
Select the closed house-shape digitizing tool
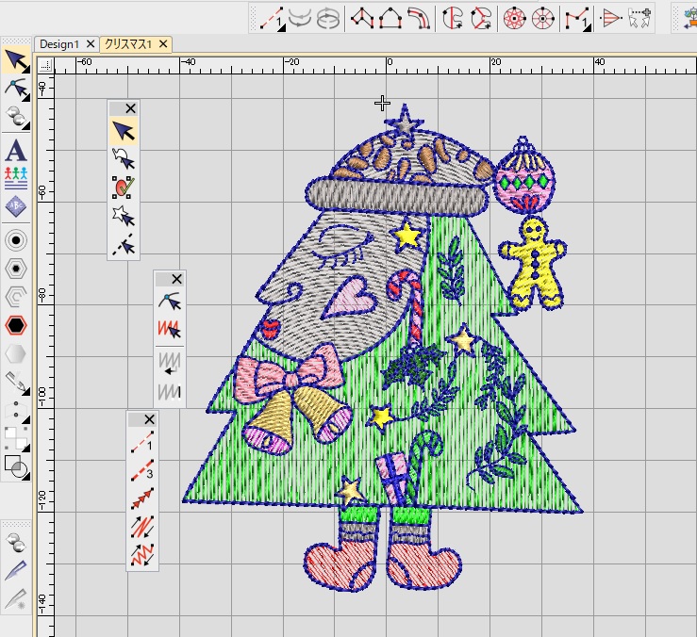coord(390,19)
